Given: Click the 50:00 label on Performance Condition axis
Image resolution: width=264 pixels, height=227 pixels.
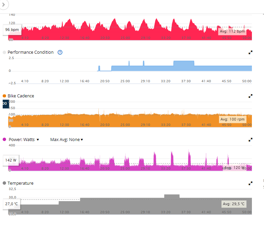Looking at the screenshot, I should pos(247,81).
